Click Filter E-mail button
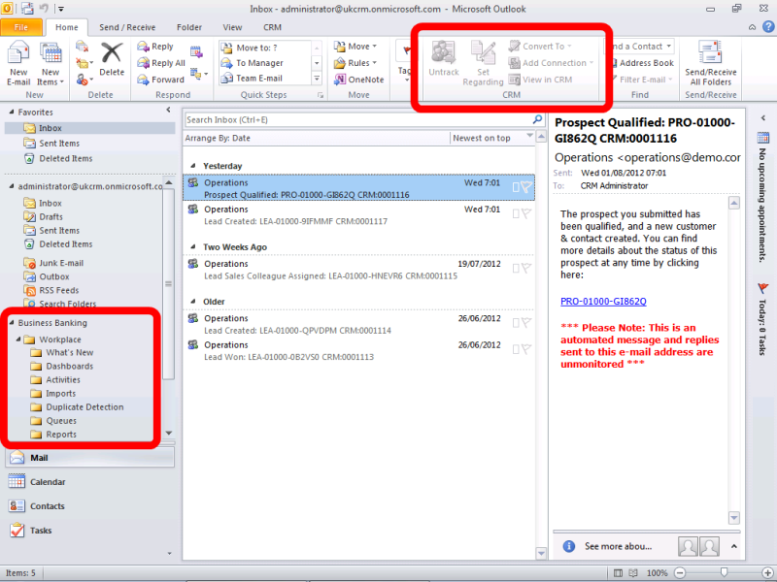Viewport: 777px width, 582px height. [641, 80]
